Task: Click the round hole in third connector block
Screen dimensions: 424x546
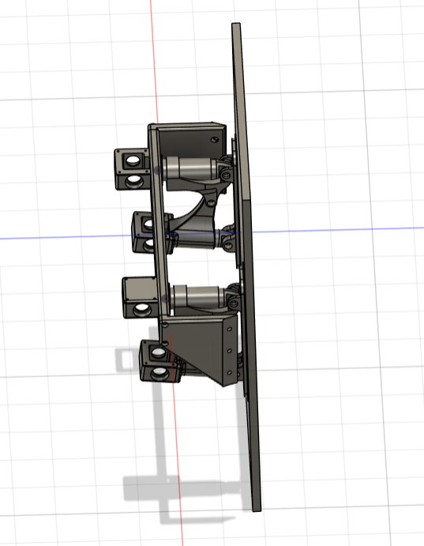Action: click(142, 308)
